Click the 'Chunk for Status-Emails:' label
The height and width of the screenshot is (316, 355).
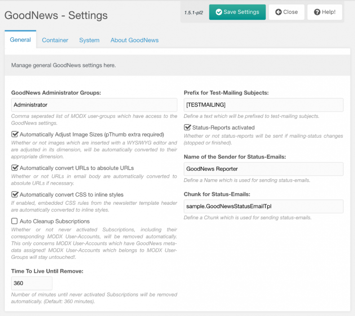pyautogui.click(x=217, y=194)
